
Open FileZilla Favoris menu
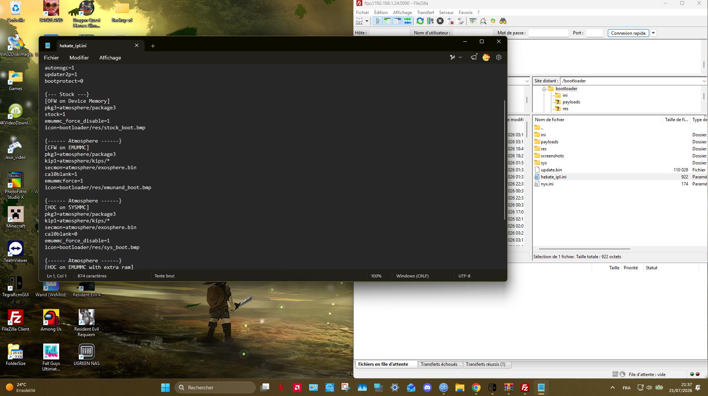tap(465, 12)
